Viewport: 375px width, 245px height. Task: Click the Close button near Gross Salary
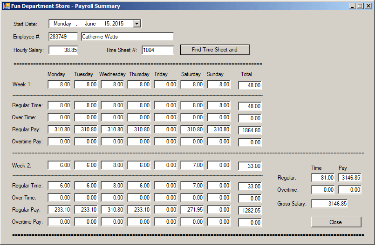pyautogui.click(x=336, y=222)
